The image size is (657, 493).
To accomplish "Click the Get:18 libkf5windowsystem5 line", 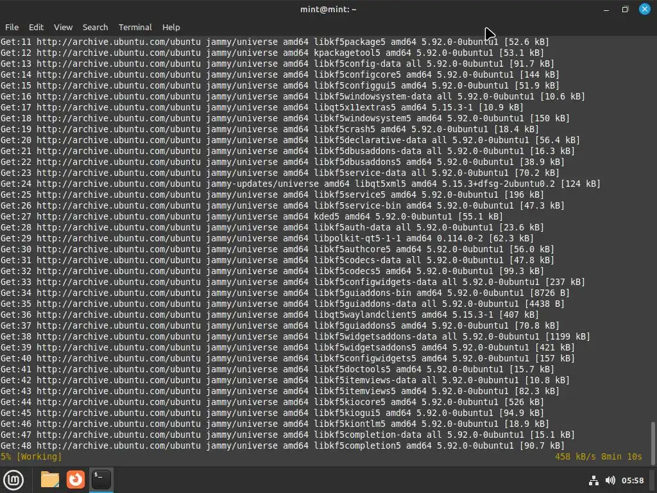I will [285, 118].
